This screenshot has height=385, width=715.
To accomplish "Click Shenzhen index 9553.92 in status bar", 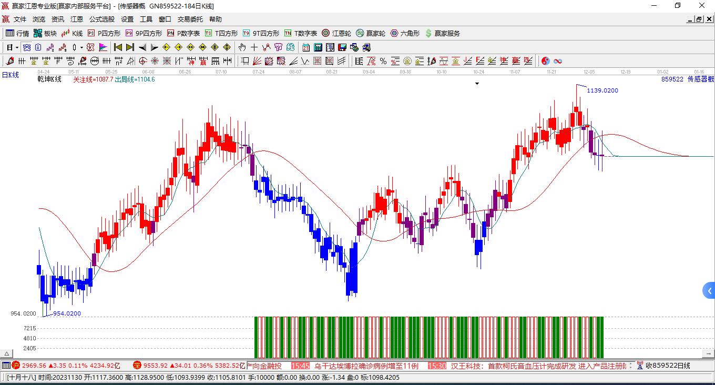I will pos(156,366).
